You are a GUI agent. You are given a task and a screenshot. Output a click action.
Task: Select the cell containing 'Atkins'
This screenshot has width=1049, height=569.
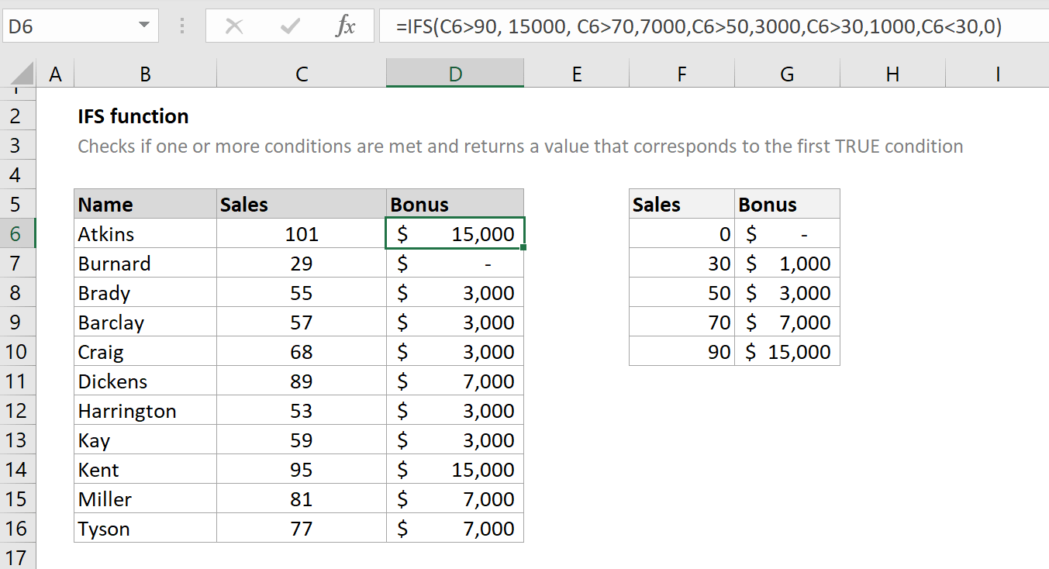click(x=145, y=234)
